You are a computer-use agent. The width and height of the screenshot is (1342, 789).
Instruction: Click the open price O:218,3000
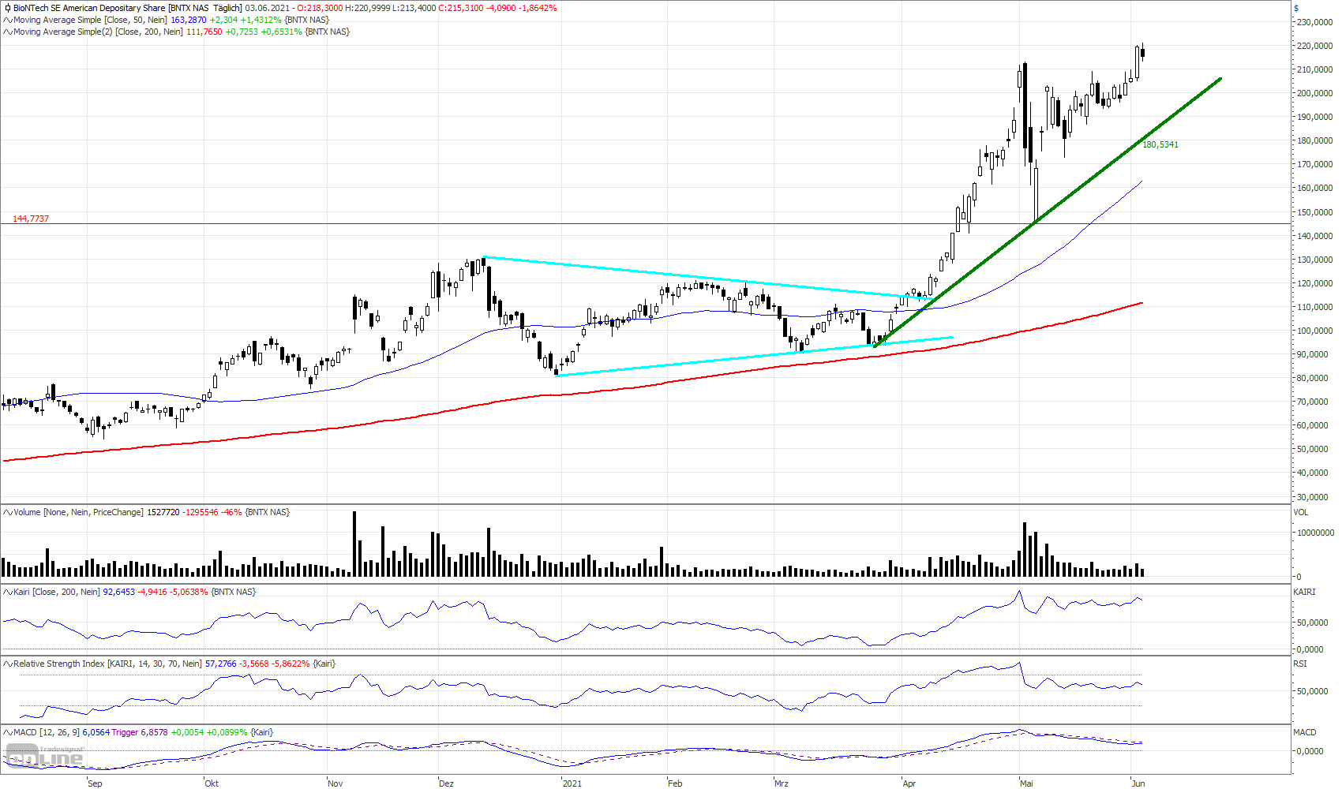pyautogui.click(x=320, y=8)
